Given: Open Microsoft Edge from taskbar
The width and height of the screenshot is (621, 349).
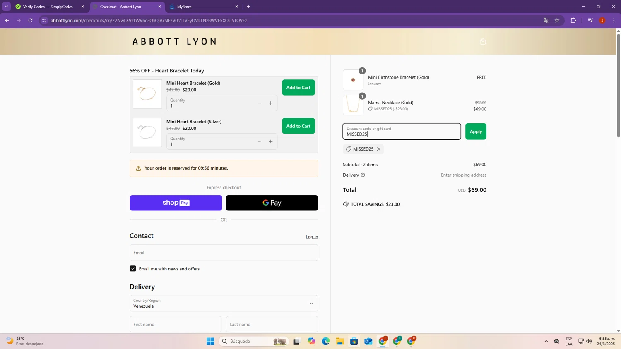Looking at the screenshot, I should click(x=326, y=341).
